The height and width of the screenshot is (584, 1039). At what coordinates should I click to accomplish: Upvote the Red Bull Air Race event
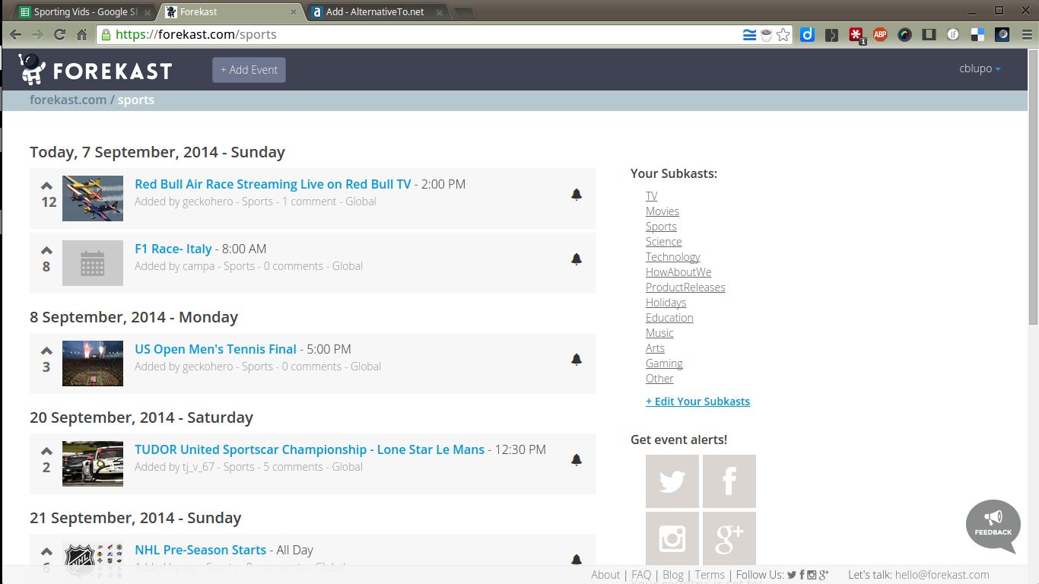click(46, 186)
